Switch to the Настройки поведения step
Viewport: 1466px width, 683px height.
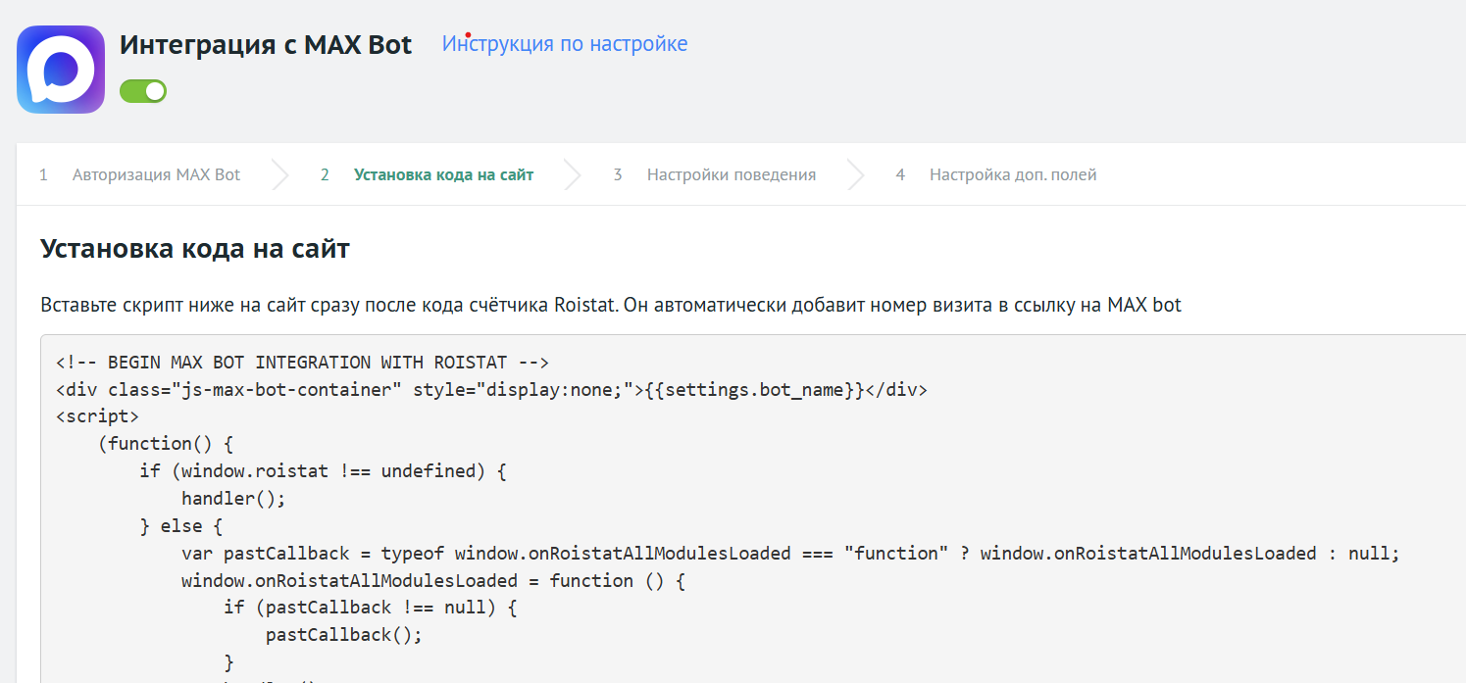tap(731, 175)
